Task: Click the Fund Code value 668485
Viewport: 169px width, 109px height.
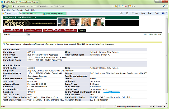Action: [x=31, y=52]
